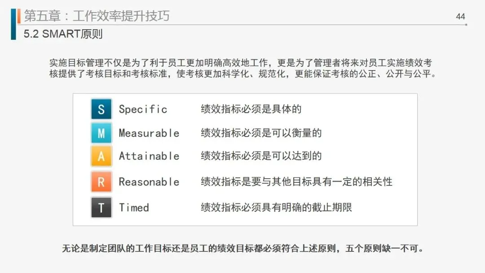Click the text 绩效指标必须是可以达到的

coord(261,156)
